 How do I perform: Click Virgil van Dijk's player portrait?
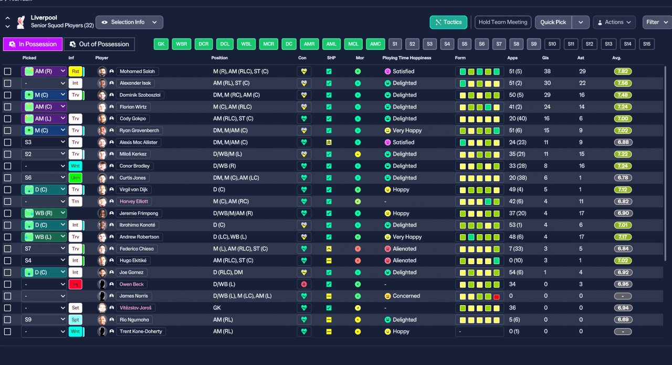click(x=102, y=190)
